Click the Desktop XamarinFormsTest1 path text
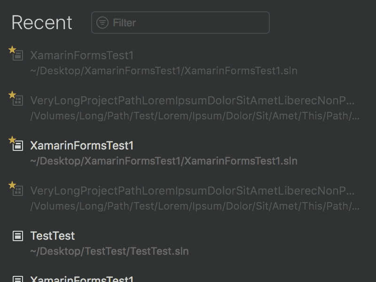Image resolution: width=376 pixels, height=282 pixels. [164, 161]
